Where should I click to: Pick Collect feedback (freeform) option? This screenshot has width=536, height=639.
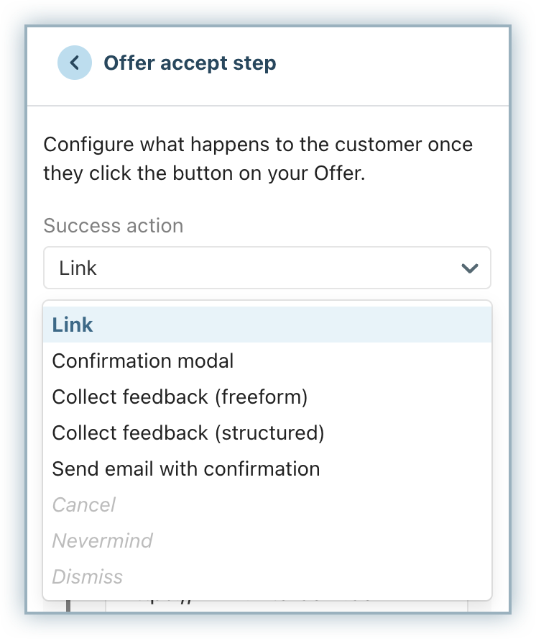180,396
